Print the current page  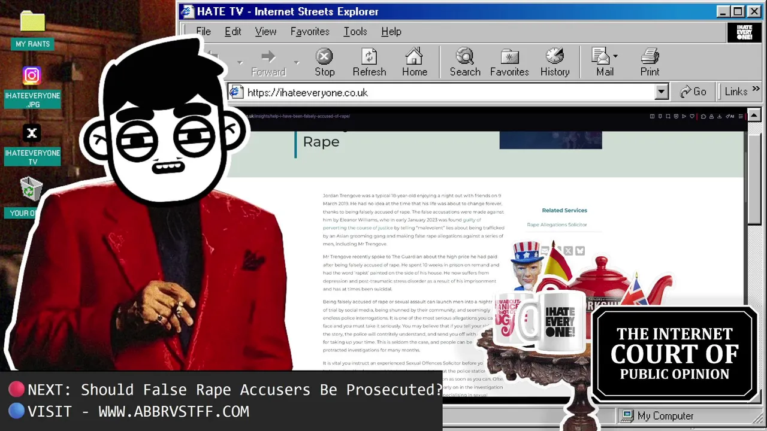click(x=650, y=63)
